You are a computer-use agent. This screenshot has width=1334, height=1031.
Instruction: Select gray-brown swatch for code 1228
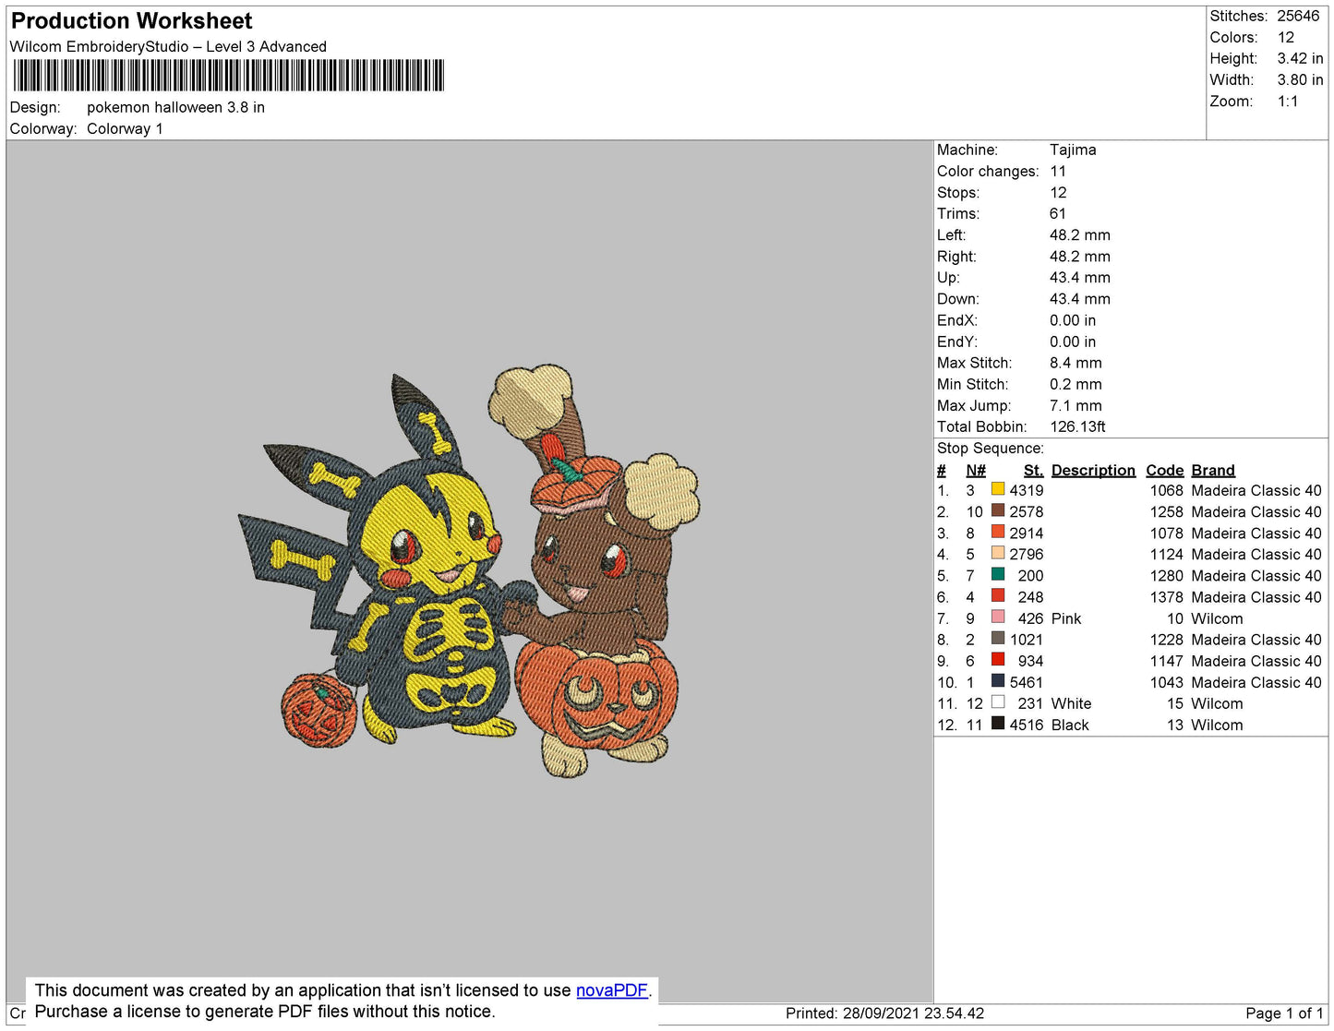(998, 638)
